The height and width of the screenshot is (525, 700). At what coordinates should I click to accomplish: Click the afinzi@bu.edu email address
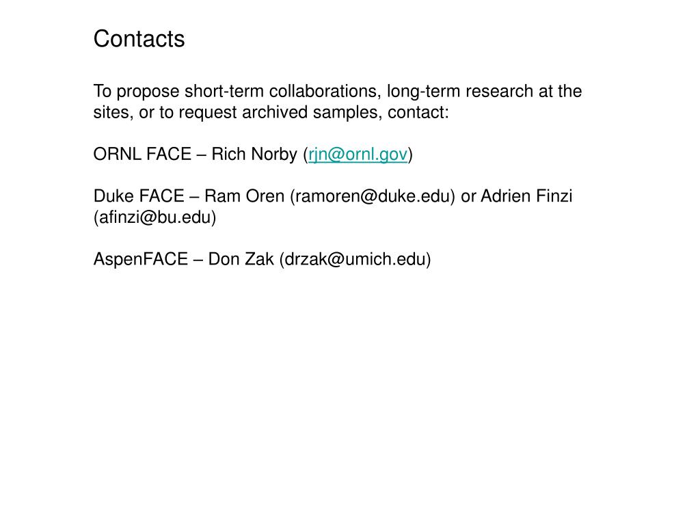click(154, 217)
